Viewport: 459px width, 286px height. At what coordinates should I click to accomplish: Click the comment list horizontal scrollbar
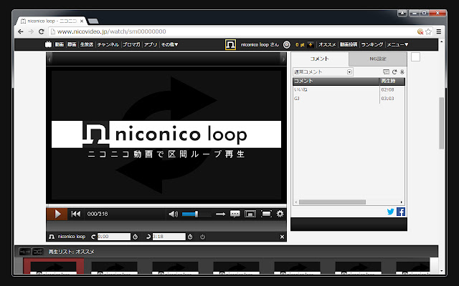point(332,202)
